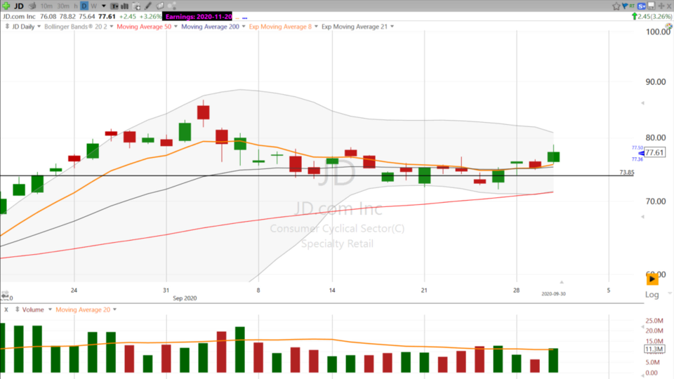The width and height of the screenshot is (674, 379).
Task: Open the Exp Moving Average 21 dropdown
Action: click(x=392, y=27)
